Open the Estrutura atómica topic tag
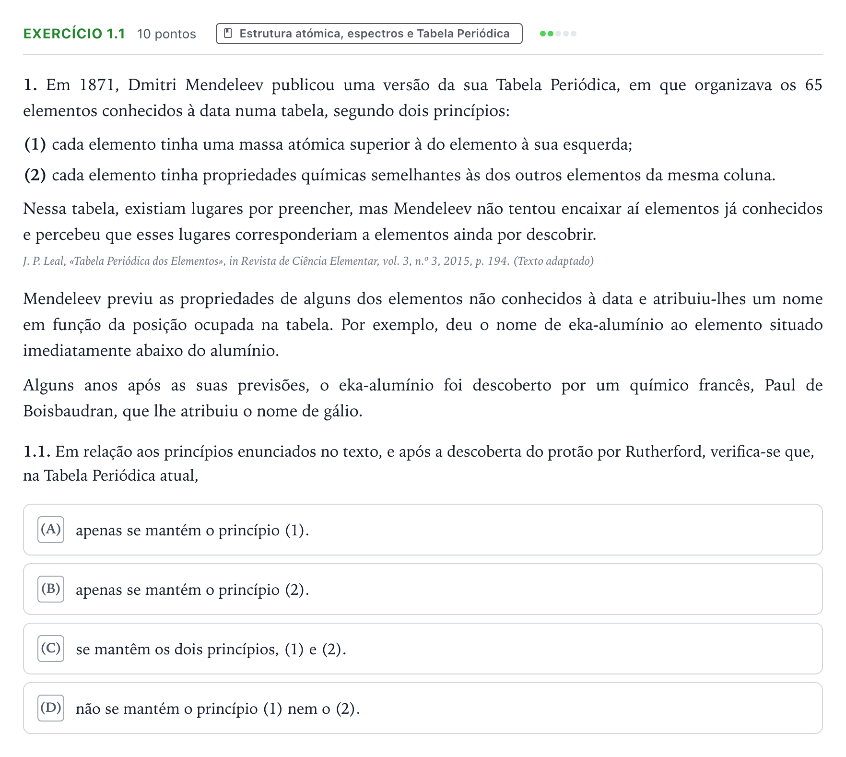 [x=369, y=34]
